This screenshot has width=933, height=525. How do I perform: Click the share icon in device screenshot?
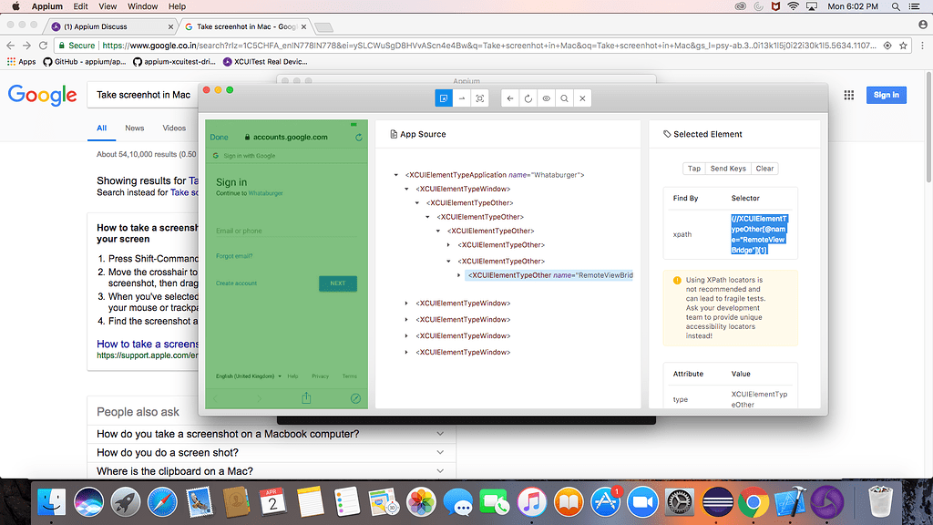coord(307,398)
